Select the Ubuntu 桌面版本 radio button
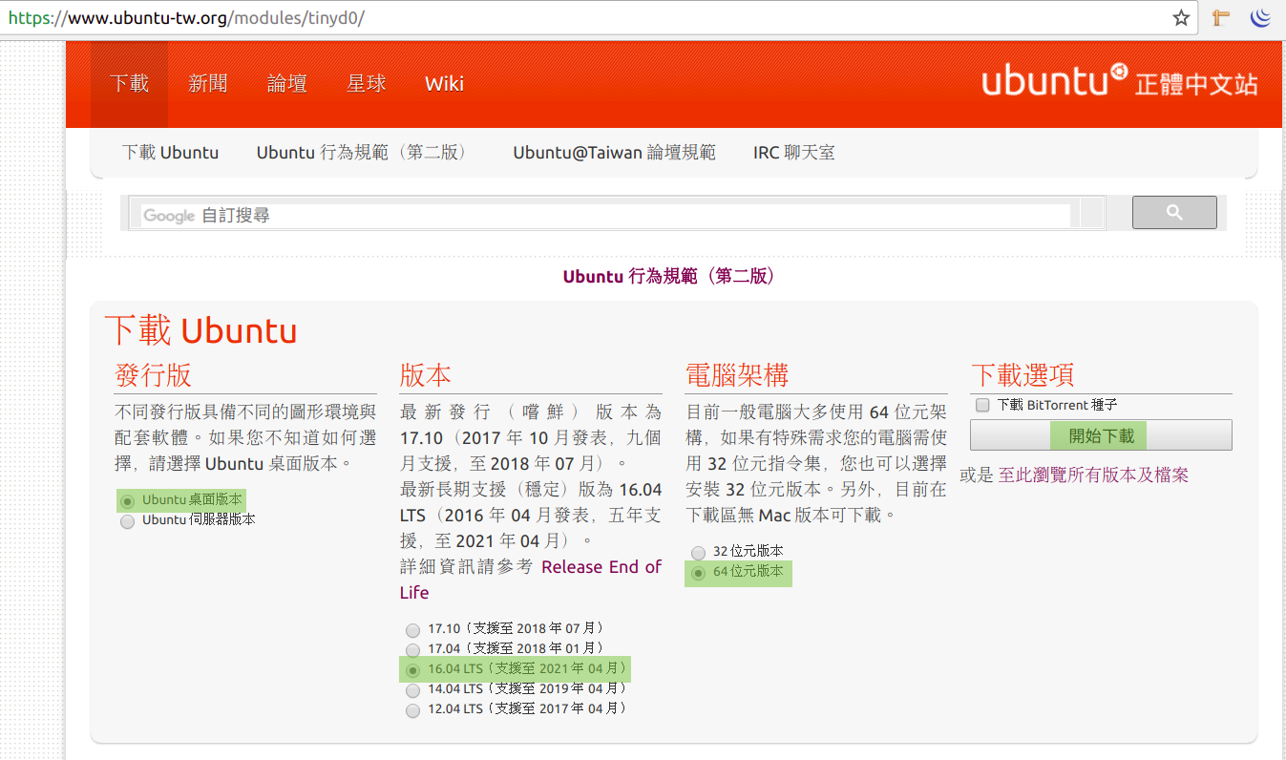1286x760 pixels. pos(127,501)
